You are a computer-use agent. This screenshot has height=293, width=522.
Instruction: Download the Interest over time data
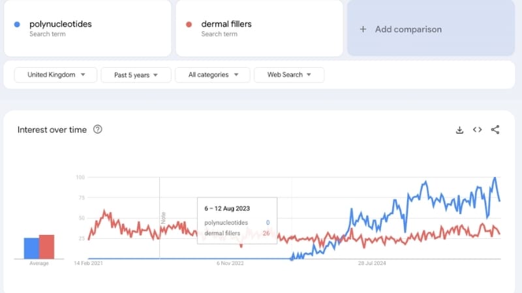tap(459, 130)
